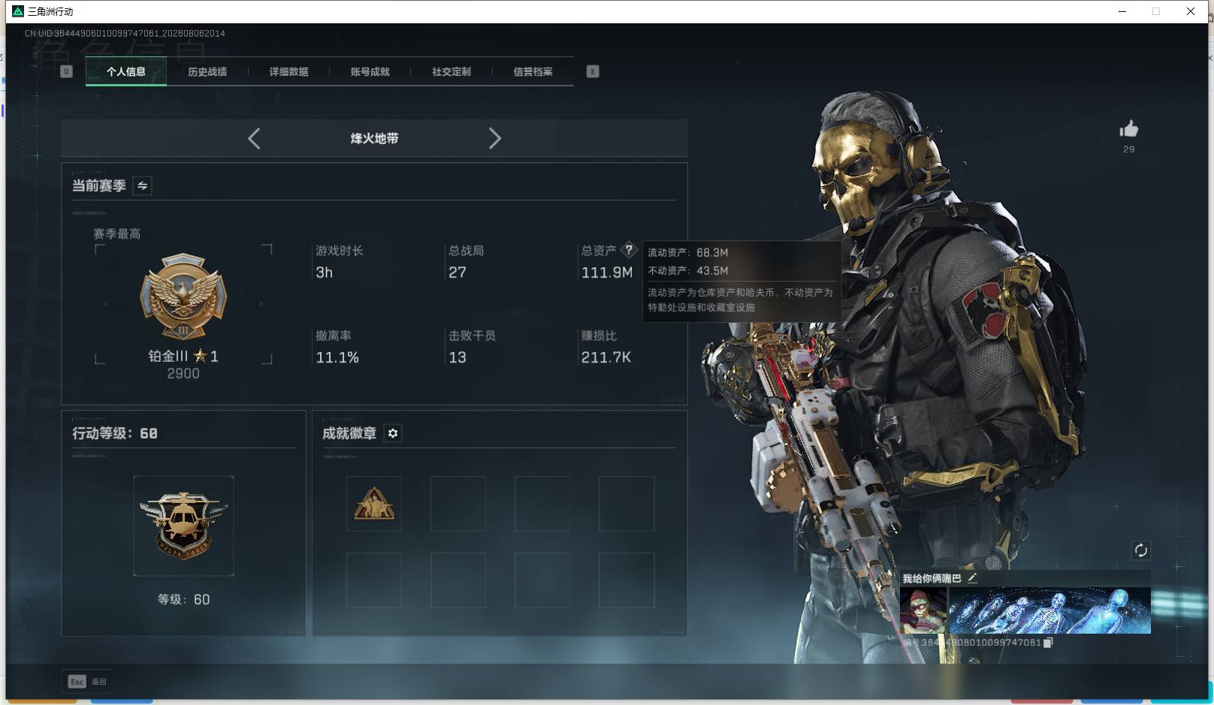Click the rank score 2900
The height and width of the screenshot is (705, 1214).
pyautogui.click(x=183, y=373)
